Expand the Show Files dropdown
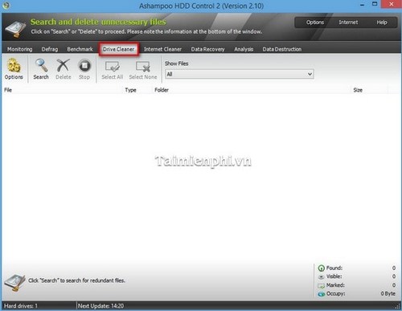The width and height of the screenshot is (402, 311). (240, 74)
